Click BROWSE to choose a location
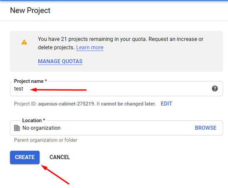The width and height of the screenshot is (228, 188). (206, 128)
